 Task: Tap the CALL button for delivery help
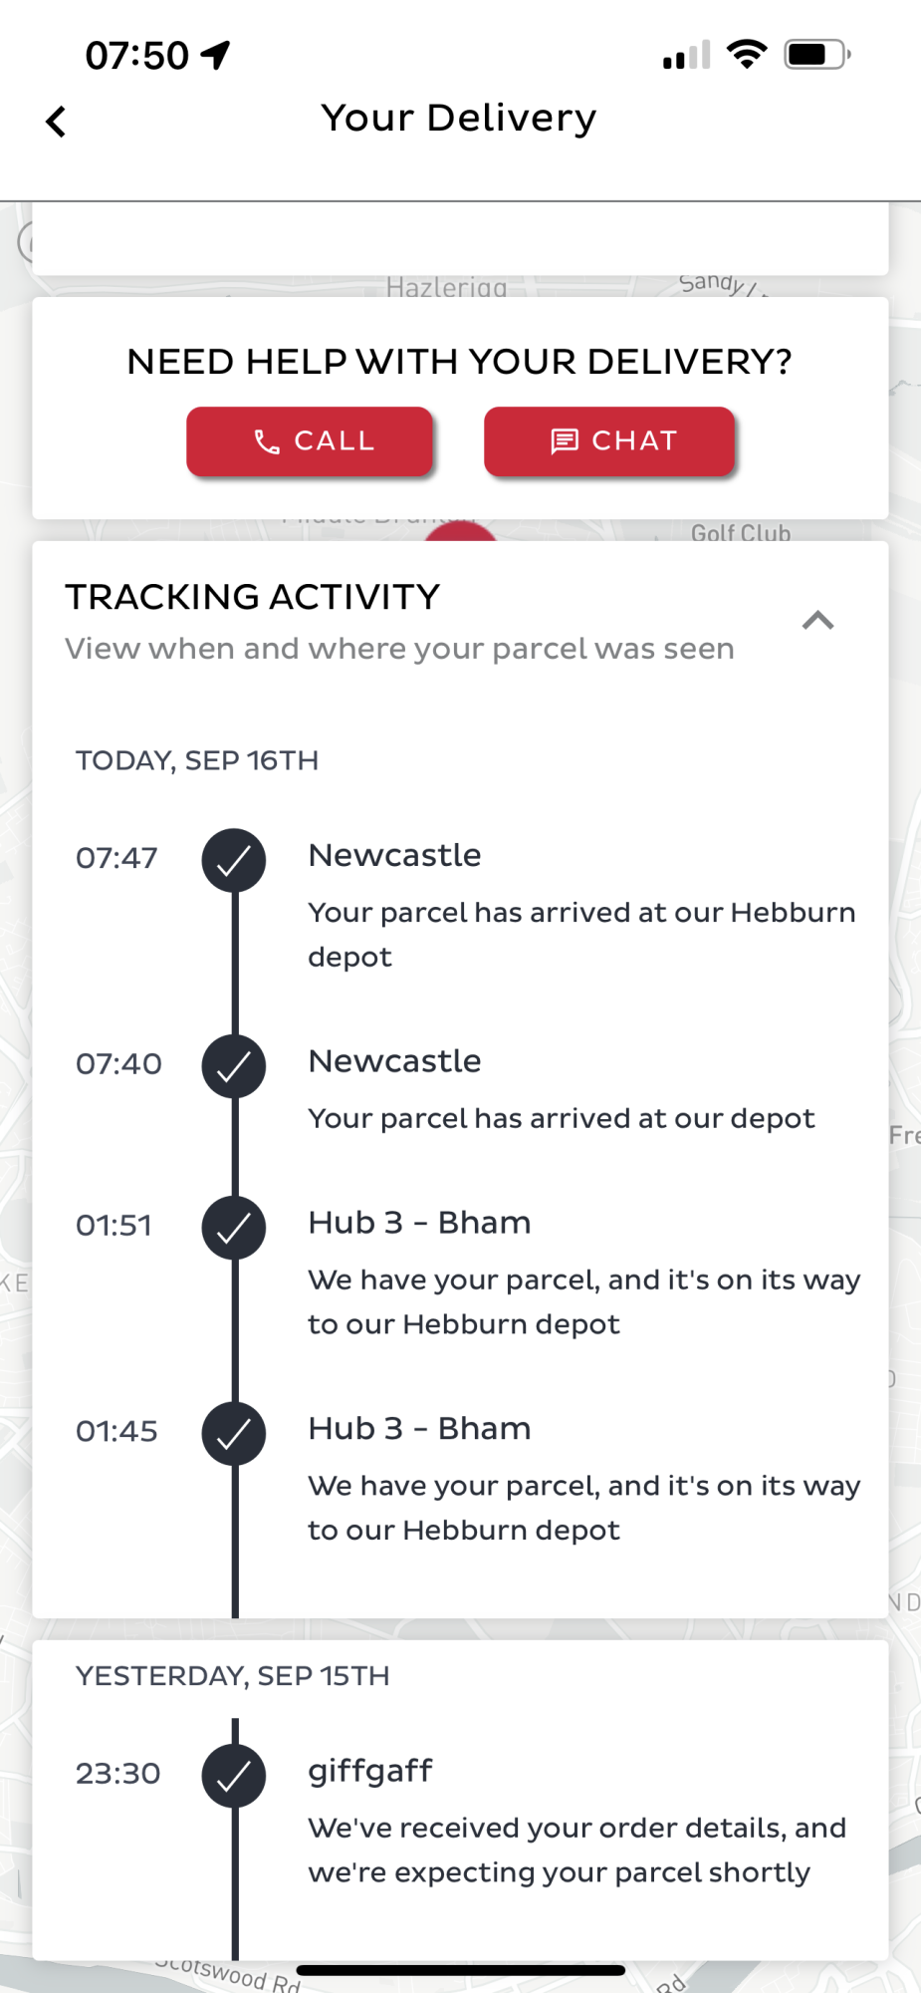(x=310, y=440)
